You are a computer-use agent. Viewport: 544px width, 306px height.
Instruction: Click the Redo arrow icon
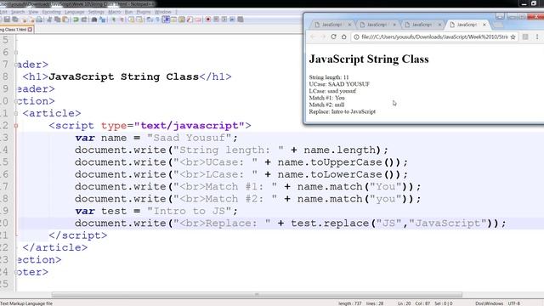pos(84,20)
